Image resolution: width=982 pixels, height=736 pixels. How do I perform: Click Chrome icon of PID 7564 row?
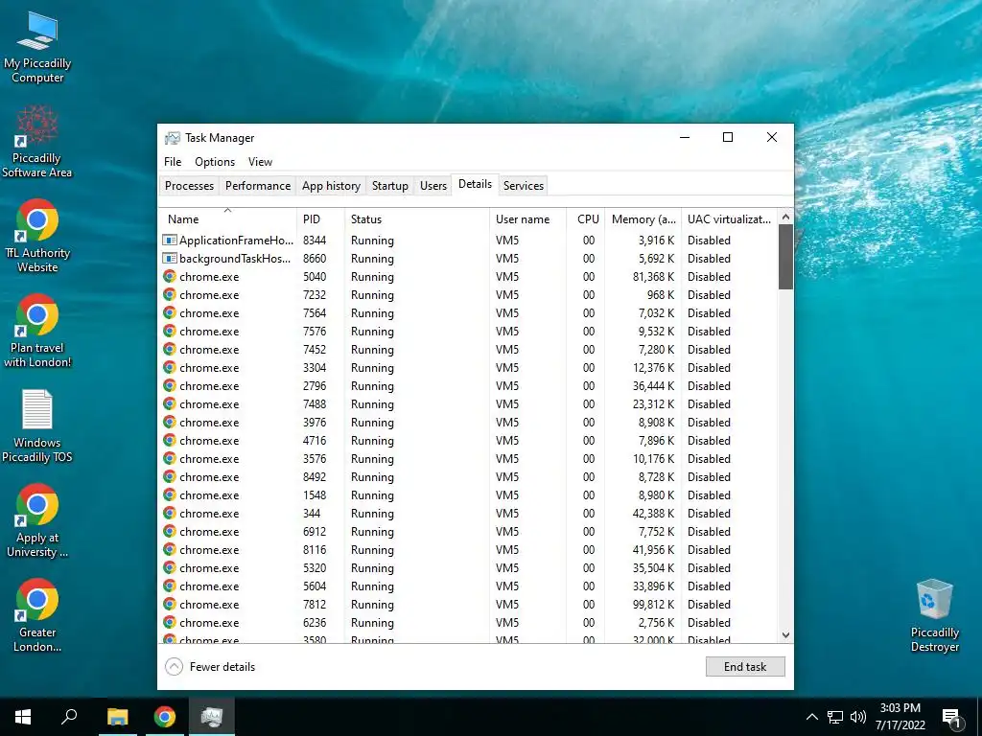pos(169,313)
